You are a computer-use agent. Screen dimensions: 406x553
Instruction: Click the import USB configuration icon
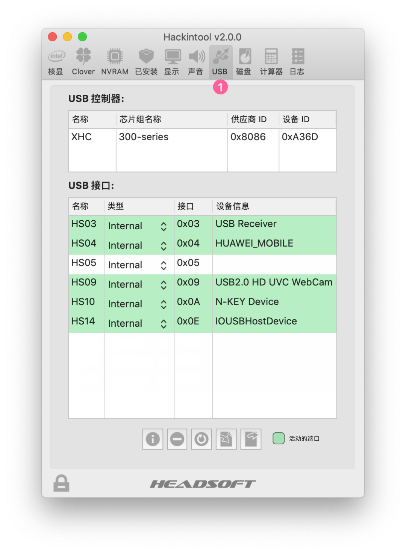coord(226,439)
